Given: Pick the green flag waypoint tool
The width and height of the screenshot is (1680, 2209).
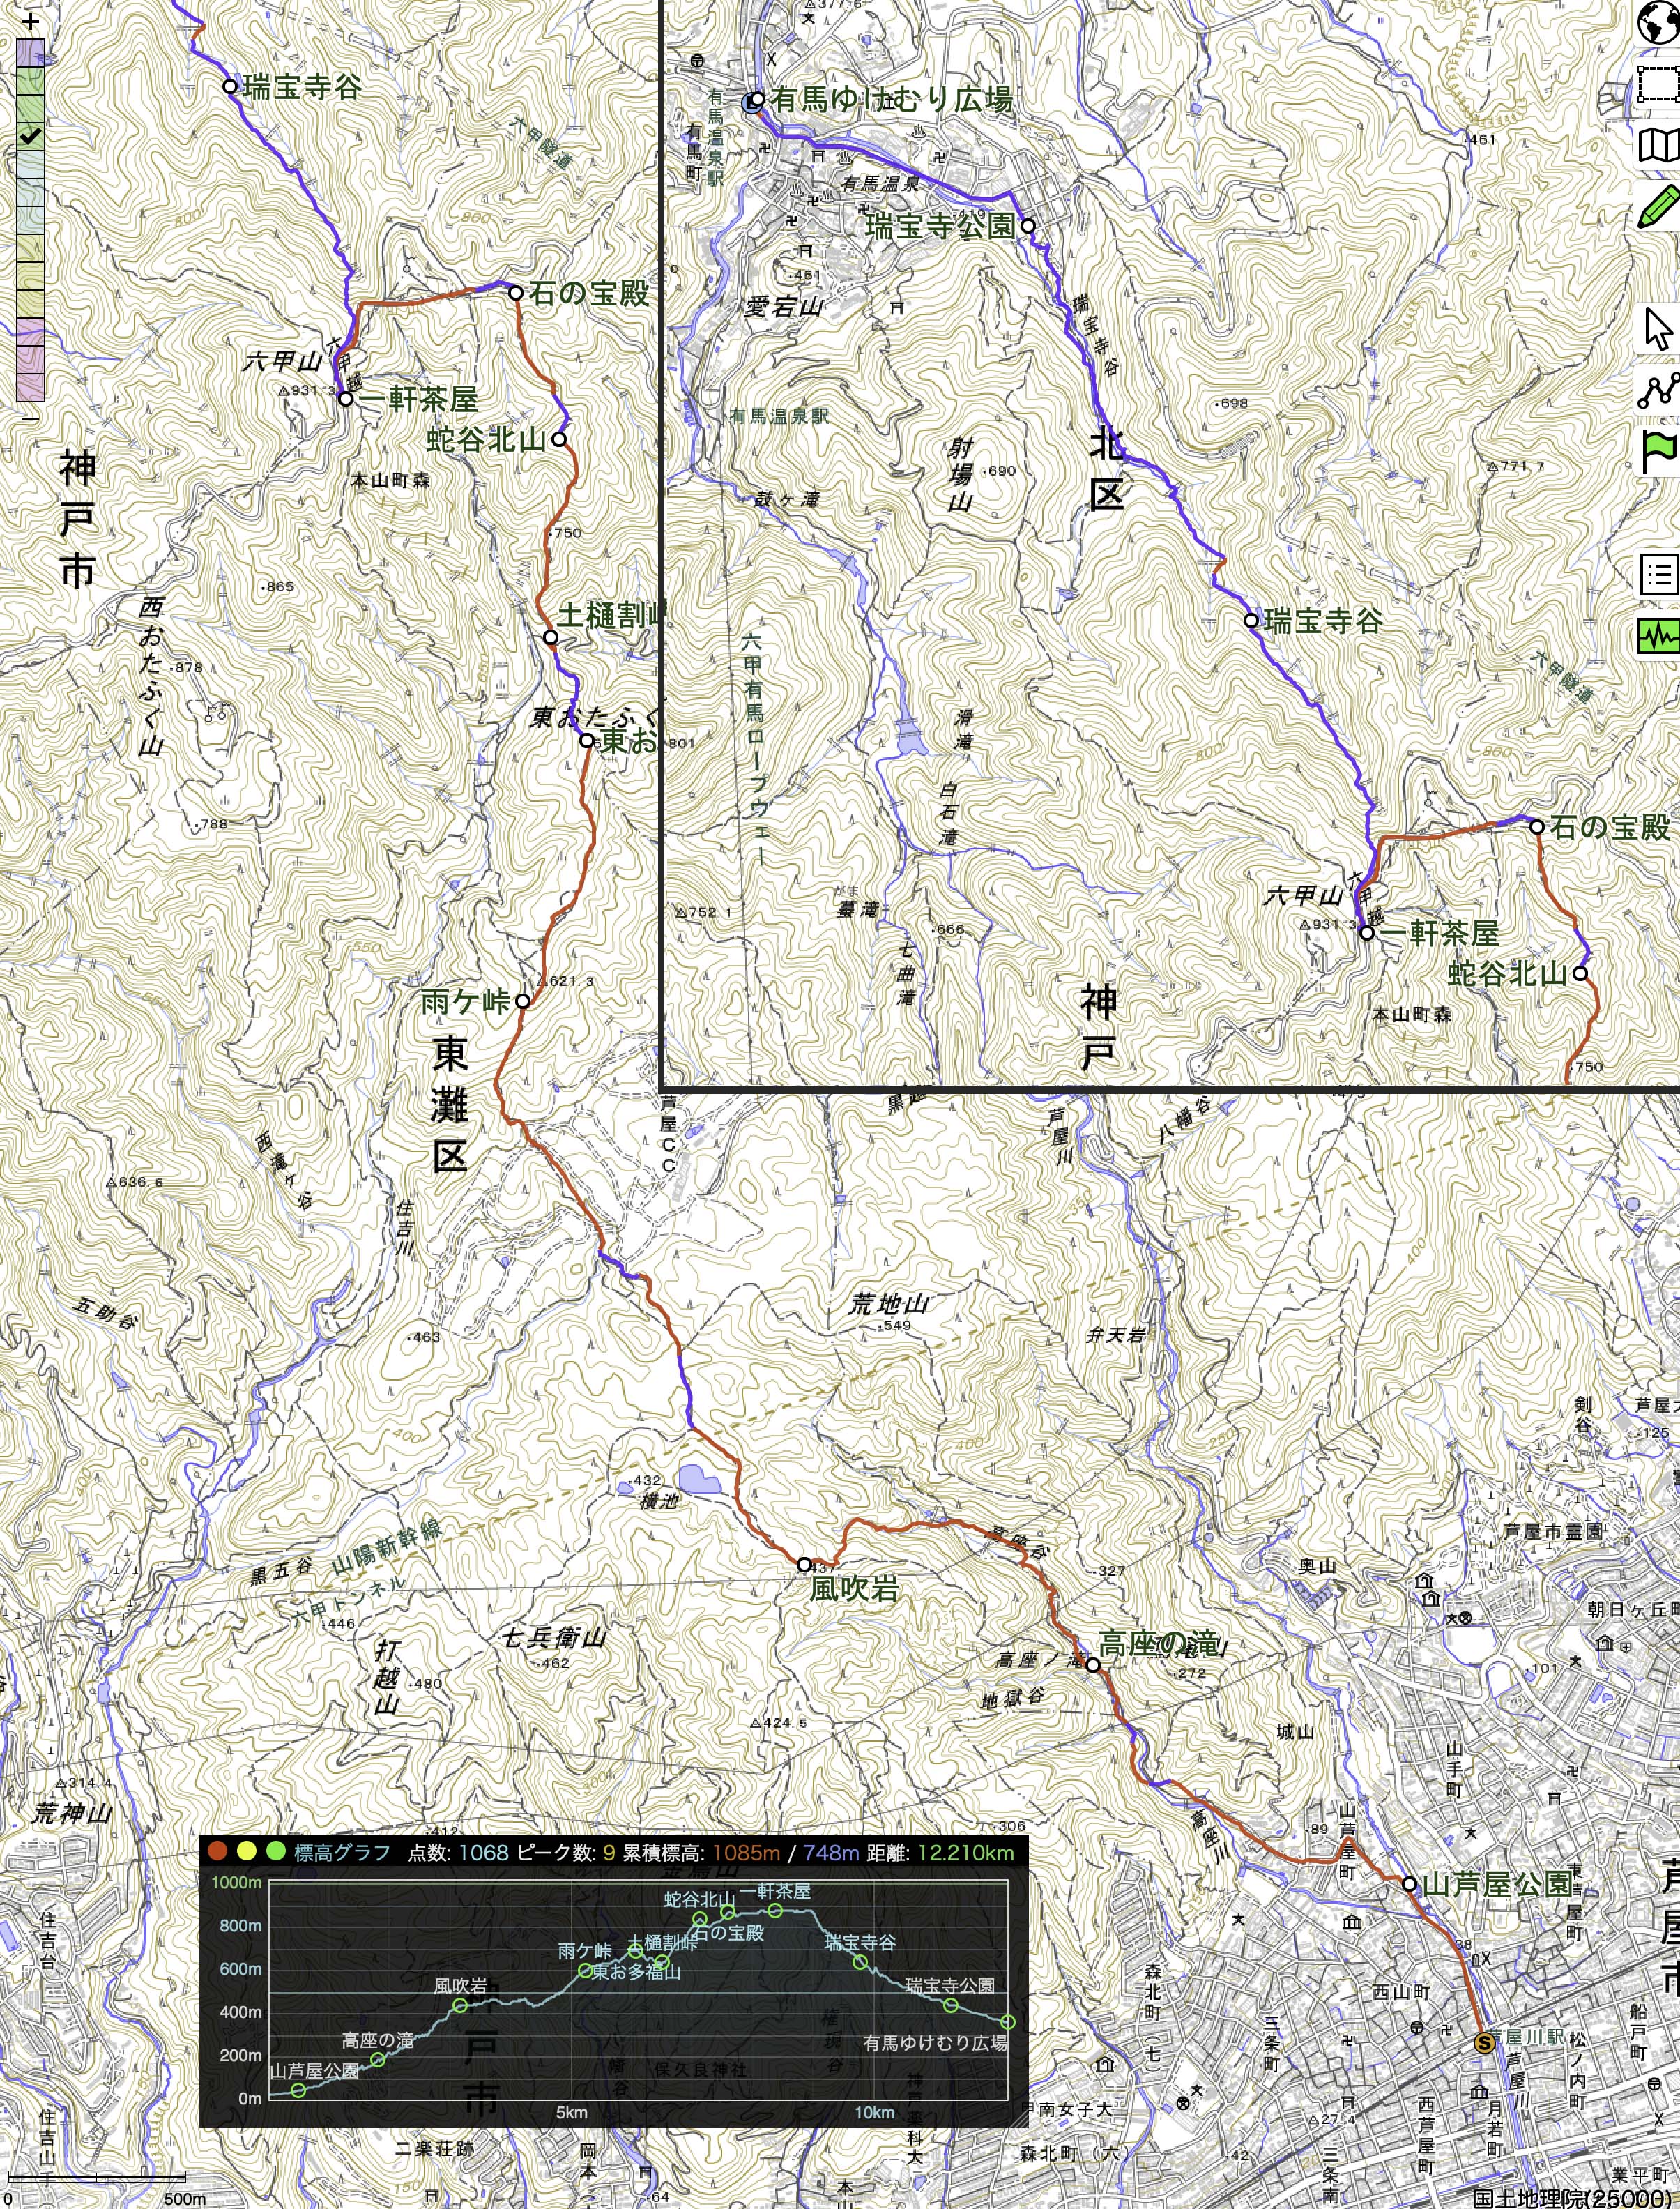Looking at the screenshot, I should coord(1658,452).
